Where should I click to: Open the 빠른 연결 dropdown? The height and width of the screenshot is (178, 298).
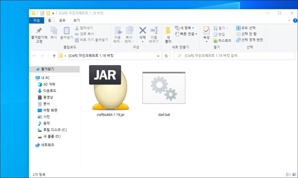click(x=186, y=34)
